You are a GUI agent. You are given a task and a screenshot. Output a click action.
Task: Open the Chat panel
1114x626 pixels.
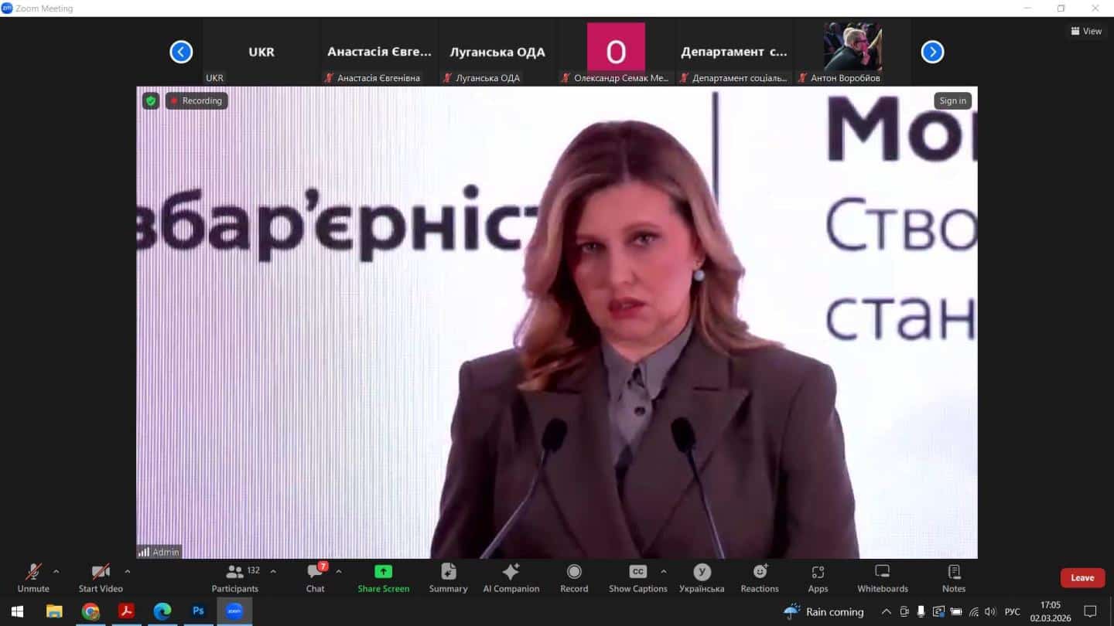point(315,577)
